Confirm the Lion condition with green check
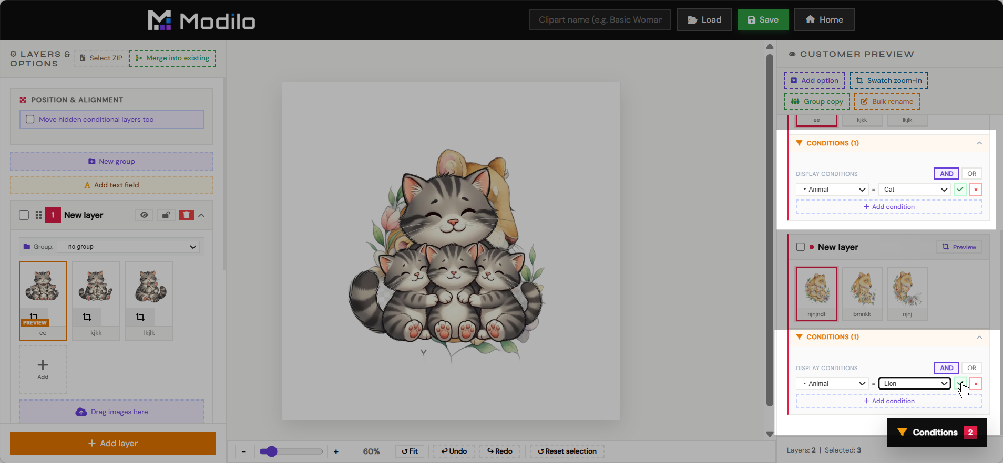Viewport: 1003px width, 463px height. [x=960, y=384]
